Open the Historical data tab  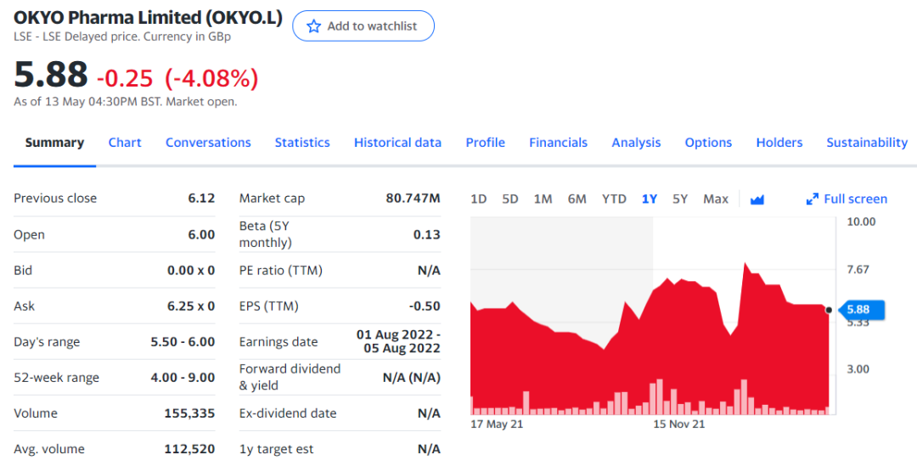tap(397, 143)
